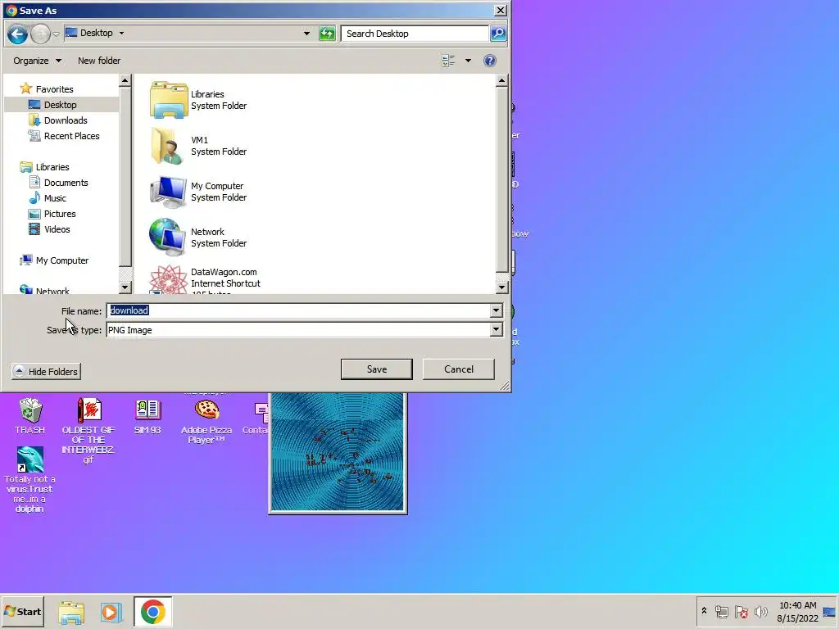Close the Save As dialog
Viewport: 839px width, 629px height.
(x=500, y=10)
